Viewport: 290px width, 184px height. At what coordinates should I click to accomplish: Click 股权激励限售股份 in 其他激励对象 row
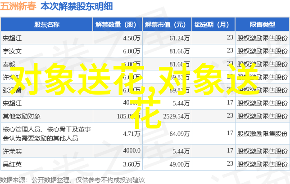[x=263, y=116]
